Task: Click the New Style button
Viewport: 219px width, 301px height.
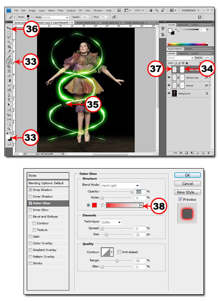Action: coord(188,192)
